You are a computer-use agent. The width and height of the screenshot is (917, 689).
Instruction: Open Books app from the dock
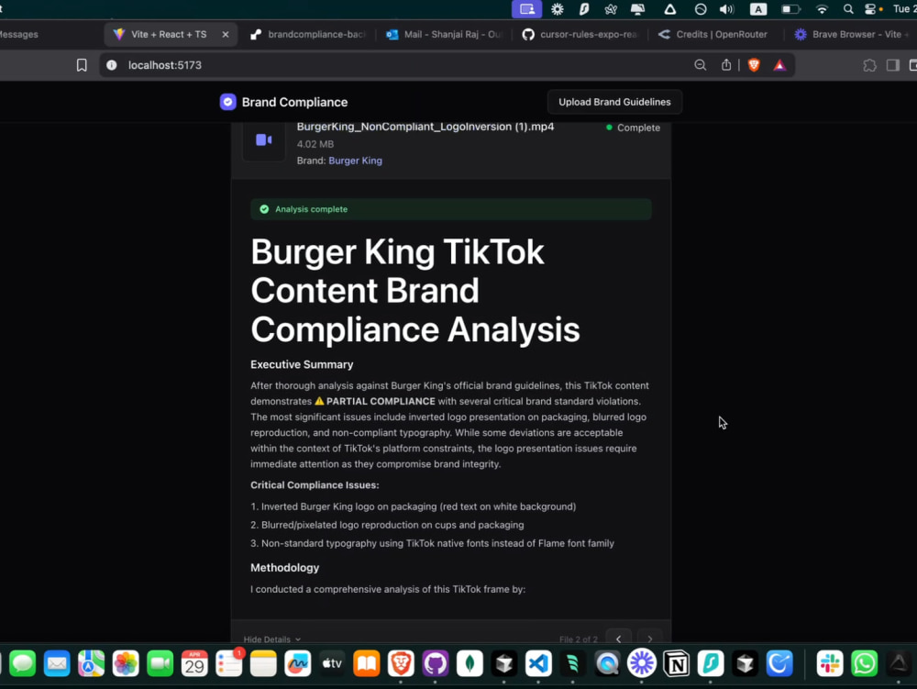click(366, 663)
